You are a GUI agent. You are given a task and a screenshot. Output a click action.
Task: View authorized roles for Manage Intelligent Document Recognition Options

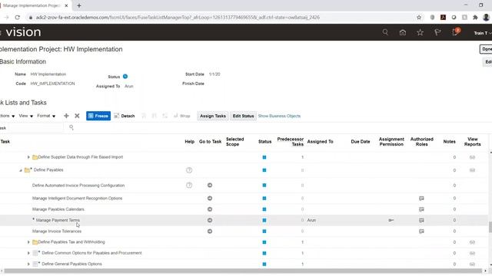[x=421, y=199]
